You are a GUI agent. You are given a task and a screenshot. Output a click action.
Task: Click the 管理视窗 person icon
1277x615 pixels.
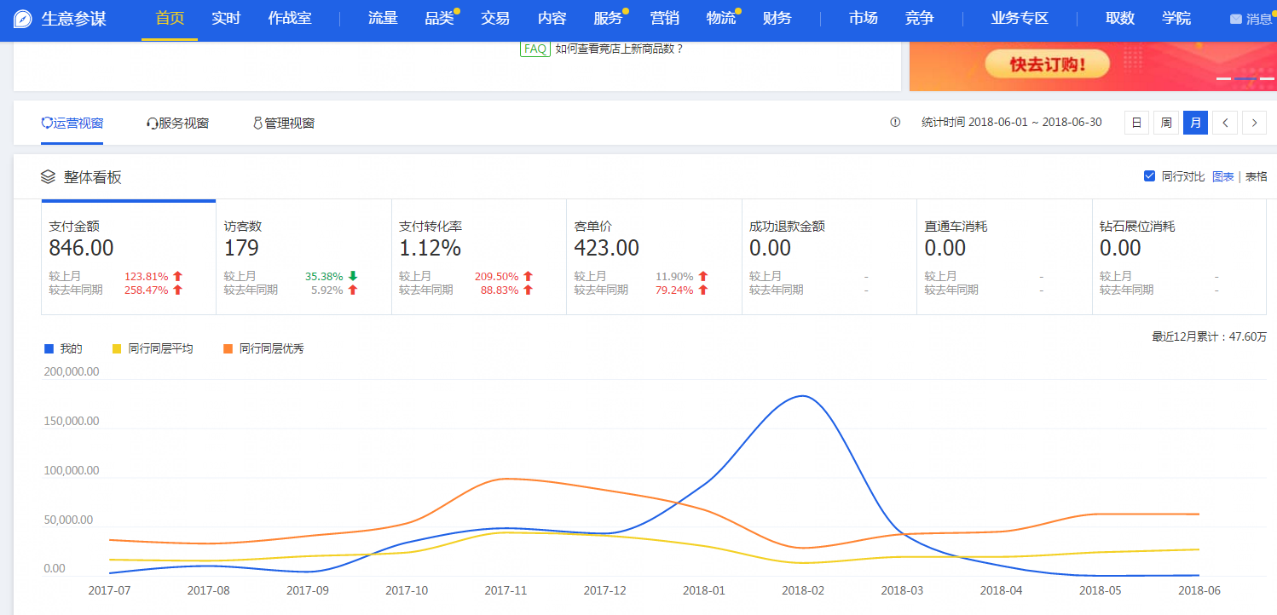tap(257, 124)
